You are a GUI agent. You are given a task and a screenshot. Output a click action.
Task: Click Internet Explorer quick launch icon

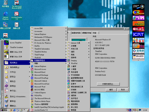(14, 110)
